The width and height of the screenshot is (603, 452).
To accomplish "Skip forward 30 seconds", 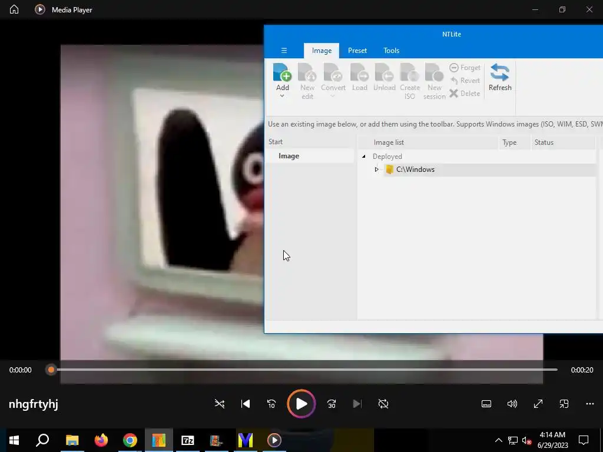I will [332, 404].
